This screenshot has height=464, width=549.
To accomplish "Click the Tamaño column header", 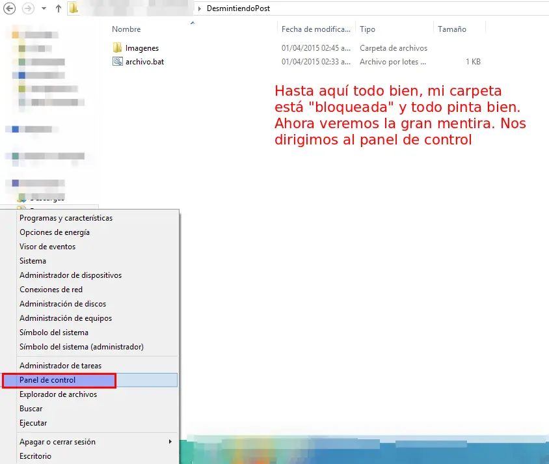I will pos(453,29).
